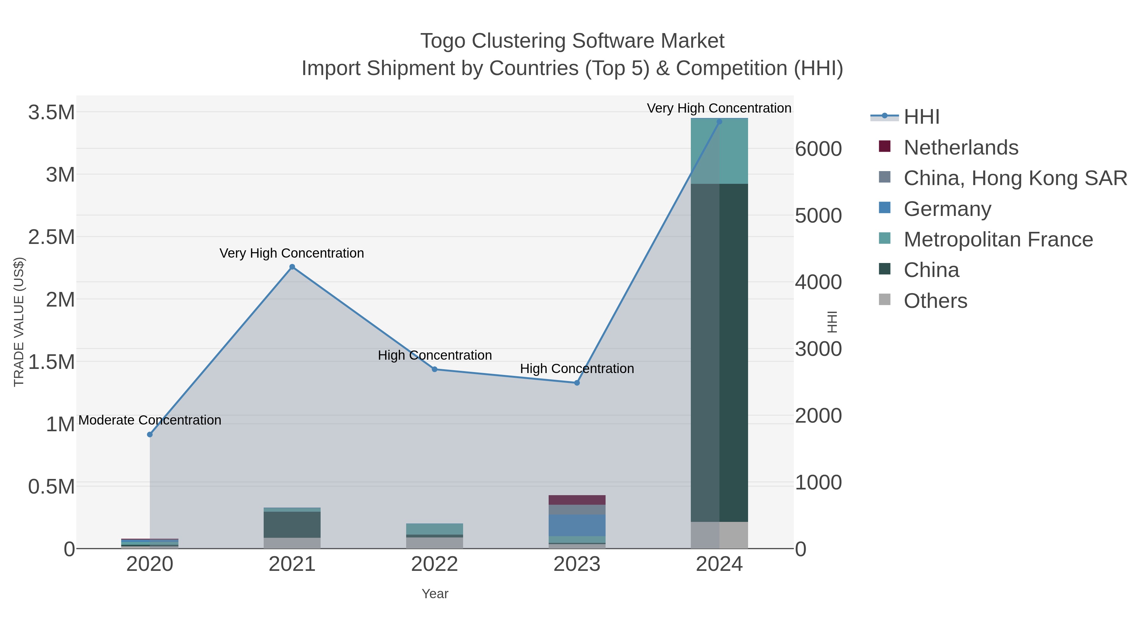Screen dimensions: 1145x644
Task: Click the 1.5M left axis tick
Action: 52,362
